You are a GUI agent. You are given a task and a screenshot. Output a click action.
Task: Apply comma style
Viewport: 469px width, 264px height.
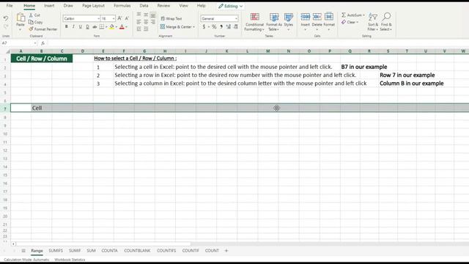click(221, 27)
